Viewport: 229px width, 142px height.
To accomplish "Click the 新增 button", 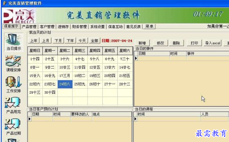I will point(142,43).
